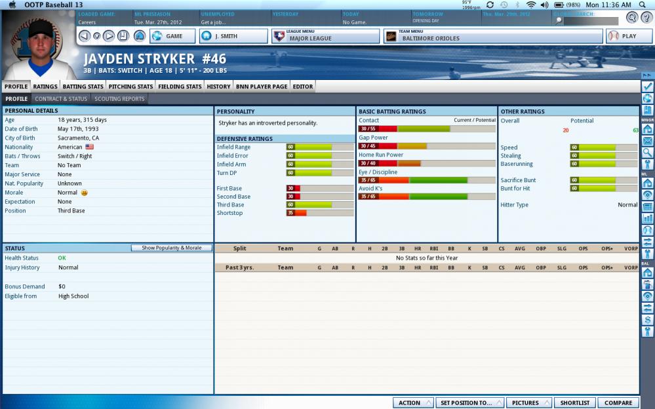Open the Apple menu
Image resolution: width=655 pixels, height=409 pixels.
click(12, 5)
